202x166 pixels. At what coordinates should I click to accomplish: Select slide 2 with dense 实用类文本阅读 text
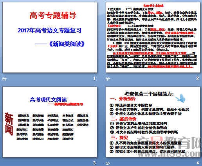[153, 37]
